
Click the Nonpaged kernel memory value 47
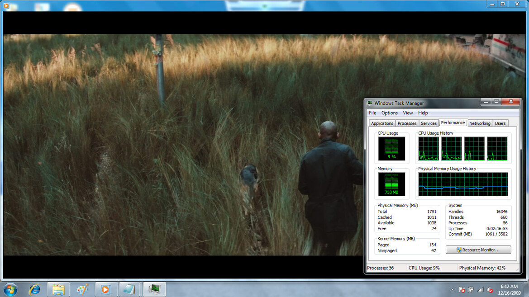(x=434, y=250)
